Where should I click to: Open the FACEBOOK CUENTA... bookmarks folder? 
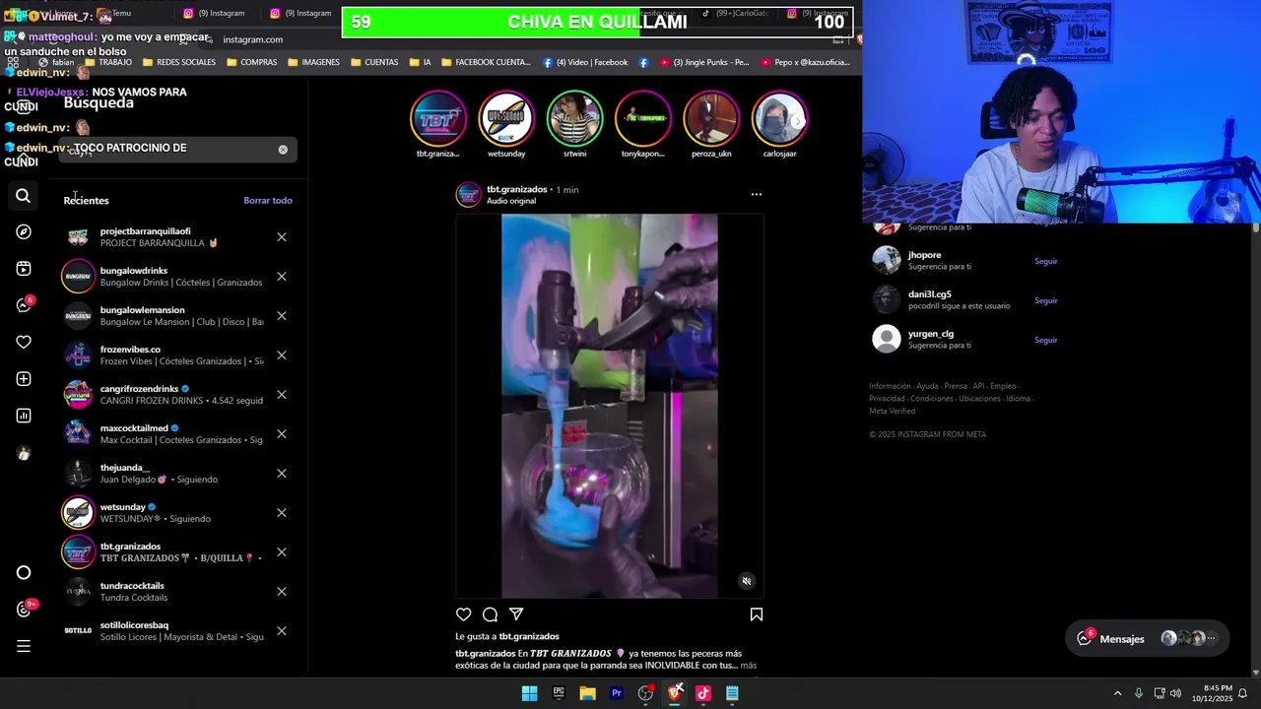(x=486, y=62)
